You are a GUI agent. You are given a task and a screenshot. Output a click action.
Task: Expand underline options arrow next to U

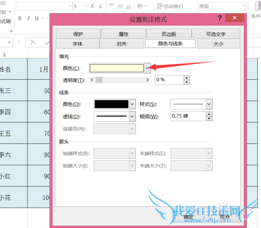click(x=43, y=18)
